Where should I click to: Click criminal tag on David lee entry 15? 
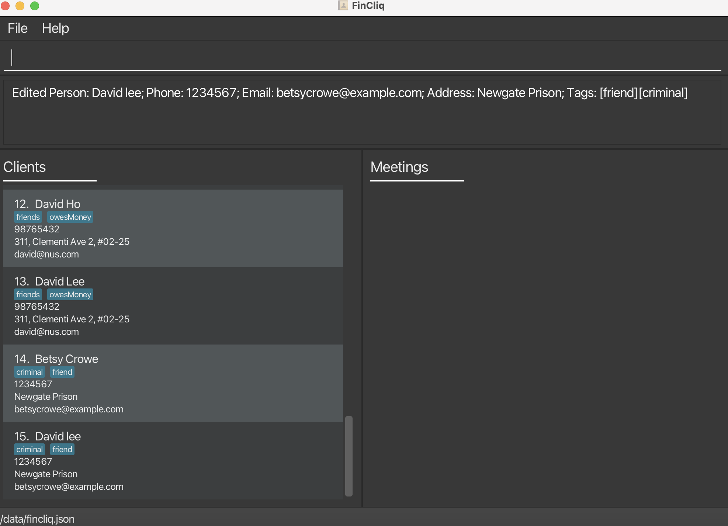point(30,450)
